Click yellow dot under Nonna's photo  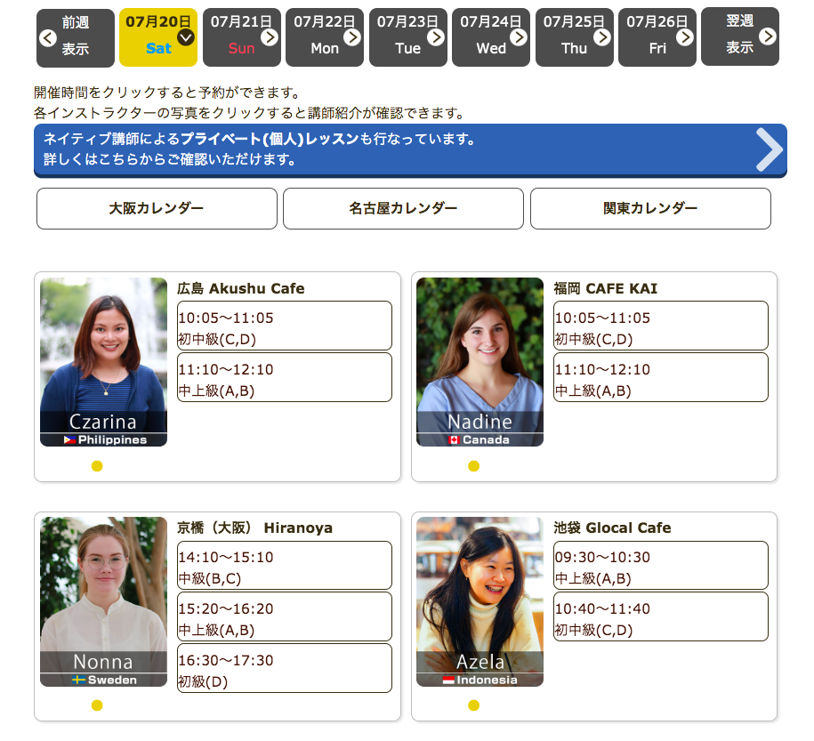97,705
